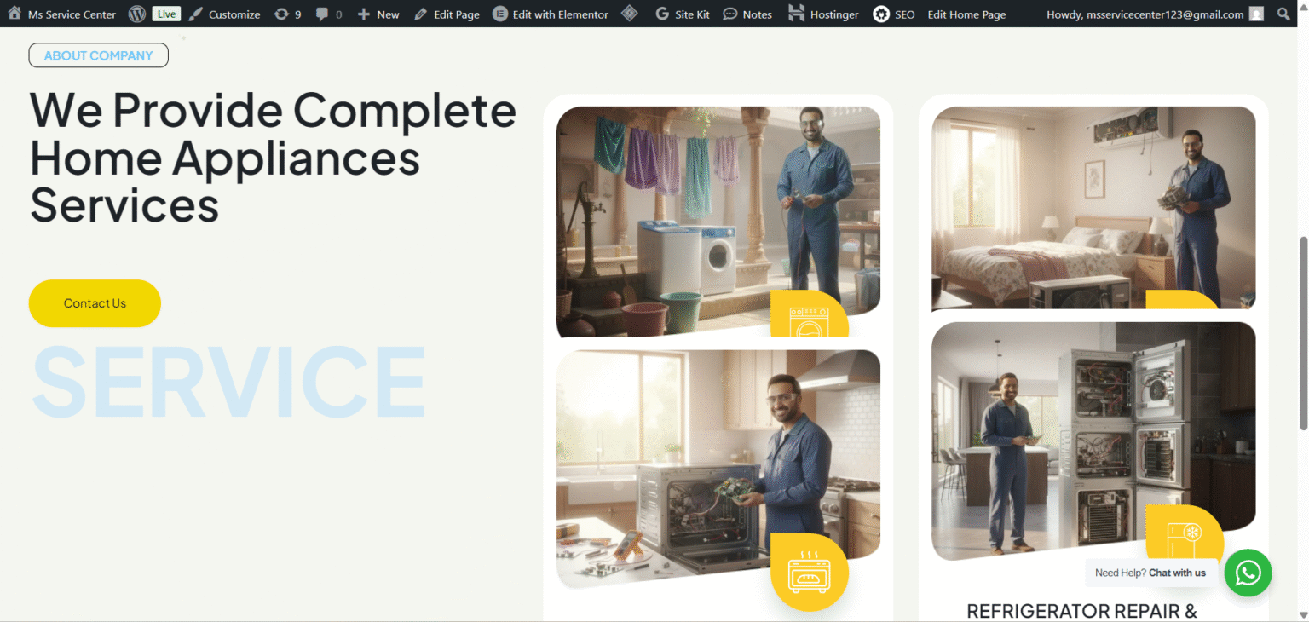Click the WordPress logo in the admin bar
The width and height of the screenshot is (1309, 622).
(136, 14)
